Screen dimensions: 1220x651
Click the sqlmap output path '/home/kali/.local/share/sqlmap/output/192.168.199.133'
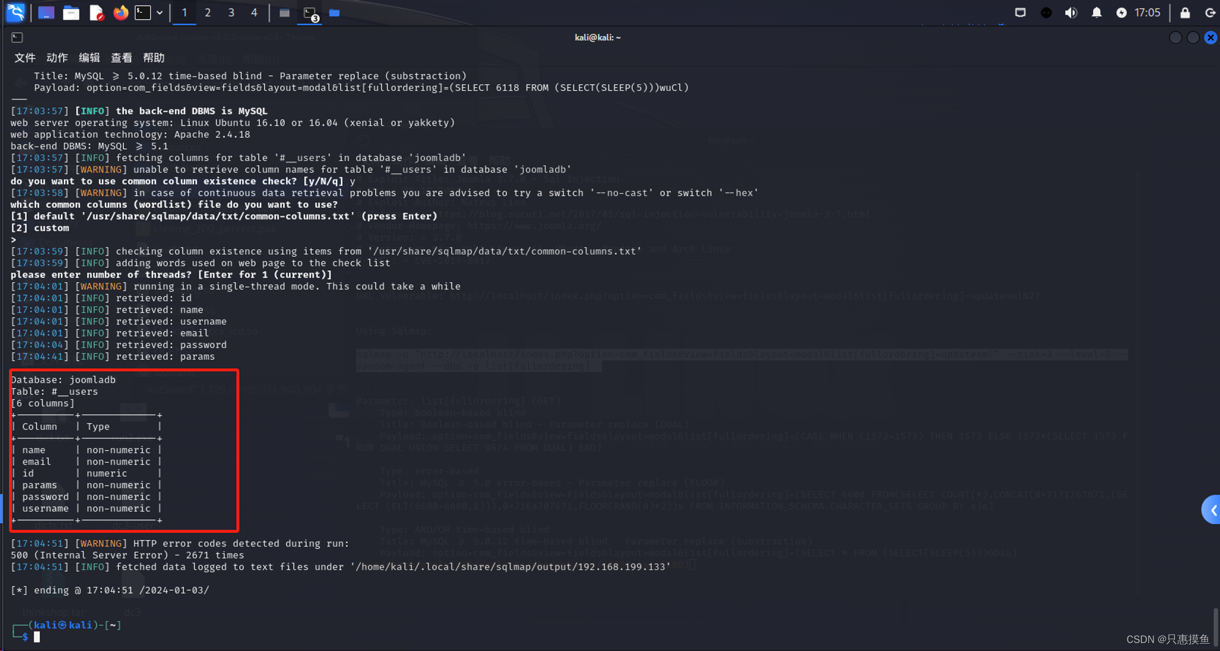(511, 567)
